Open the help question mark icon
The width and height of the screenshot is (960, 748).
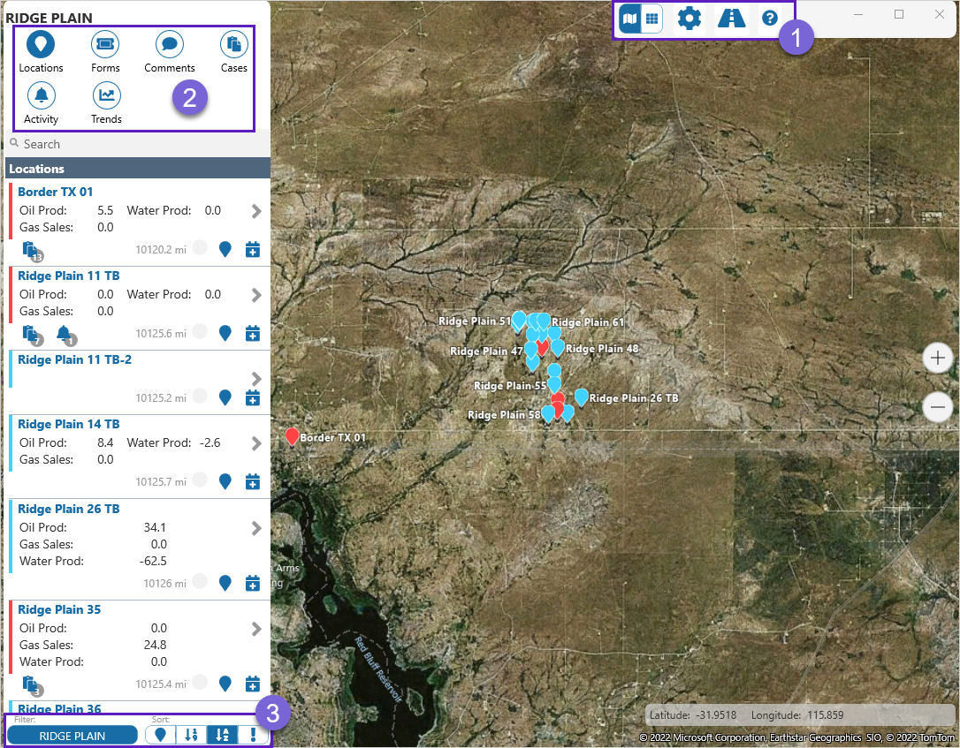tap(770, 18)
